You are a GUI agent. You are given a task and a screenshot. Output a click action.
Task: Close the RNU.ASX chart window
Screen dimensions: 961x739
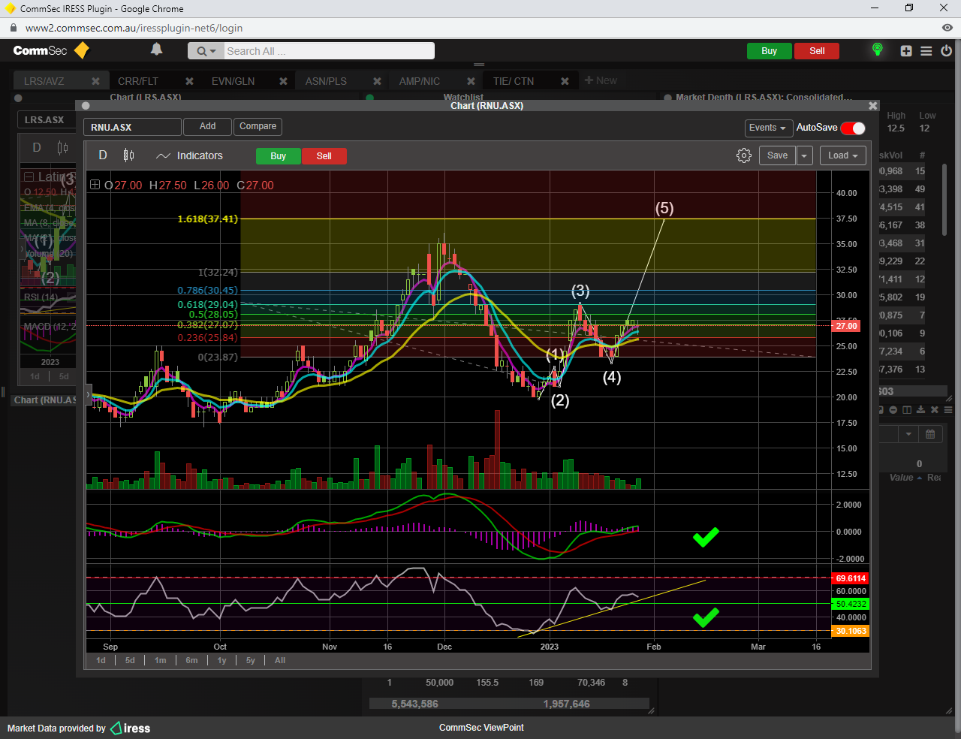pyautogui.click(x=872, y=106)
